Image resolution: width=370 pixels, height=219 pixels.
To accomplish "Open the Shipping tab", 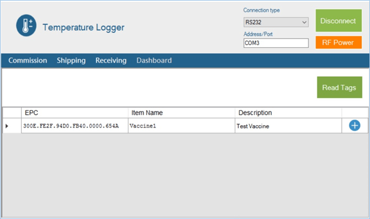I will coord(71,61).
